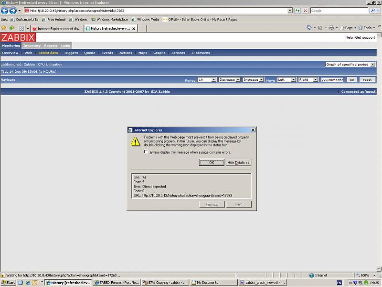Go back with the browser Back arrow

tap(5, 11)
